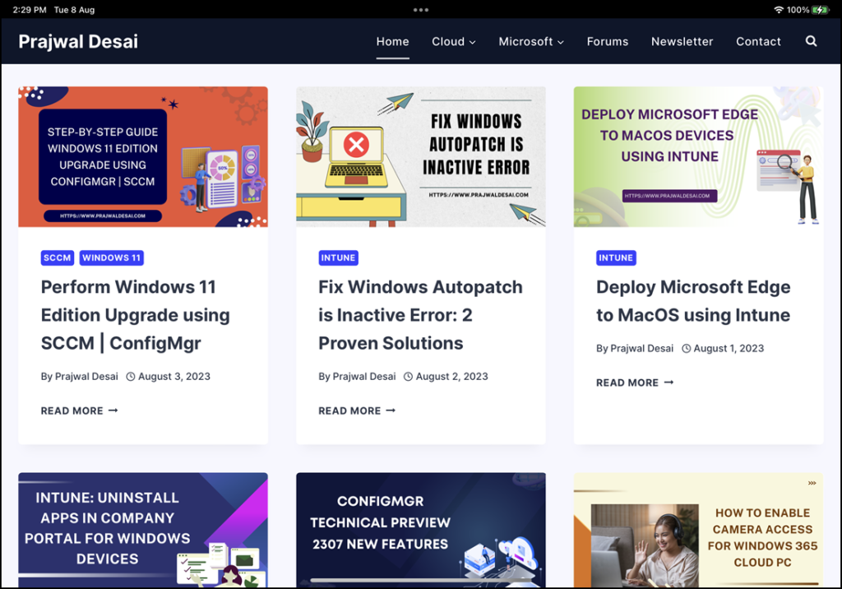
Task: Open the site search magnifier icon
Action: [x=811, y=41]
